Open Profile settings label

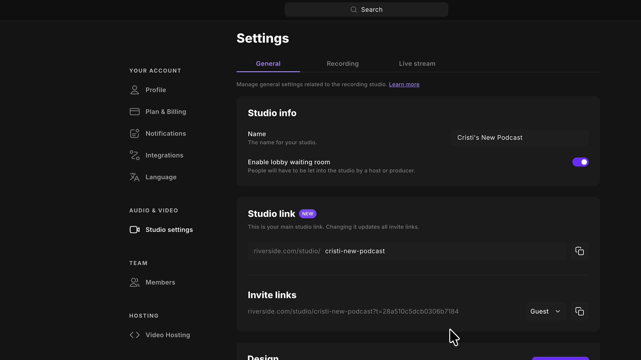[156, 90]
